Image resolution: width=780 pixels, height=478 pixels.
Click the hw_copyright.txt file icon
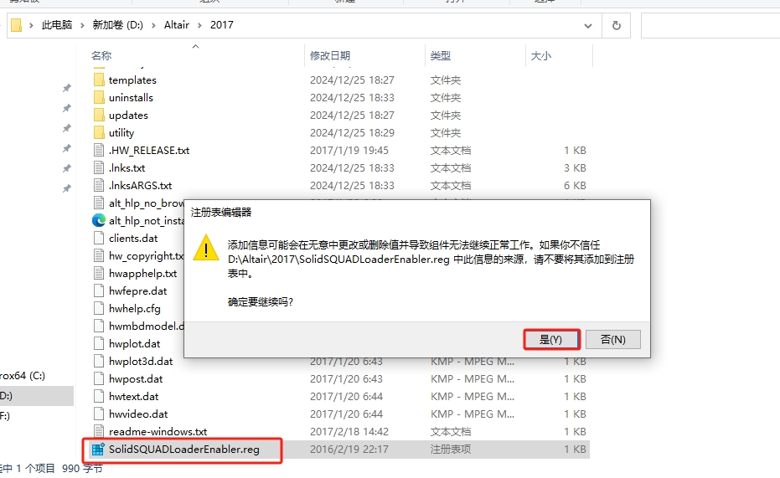[x=99, y=255]
